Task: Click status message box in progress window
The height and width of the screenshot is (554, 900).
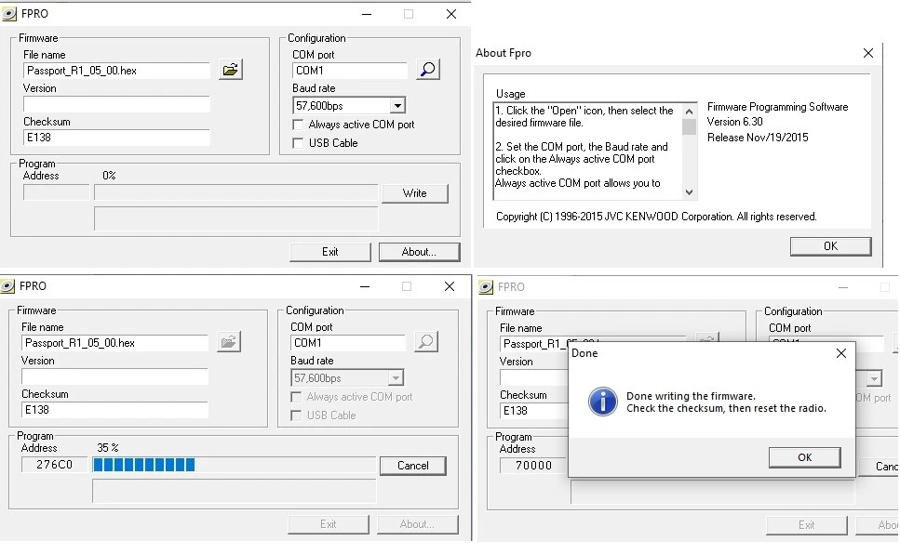Action: pyautogui.click(x=235, y=491)
